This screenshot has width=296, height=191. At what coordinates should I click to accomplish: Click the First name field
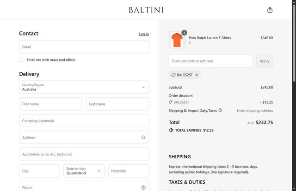(x=50, y=104)
